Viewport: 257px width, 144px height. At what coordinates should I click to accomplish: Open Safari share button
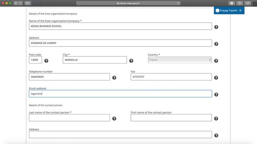pos(240,3)
